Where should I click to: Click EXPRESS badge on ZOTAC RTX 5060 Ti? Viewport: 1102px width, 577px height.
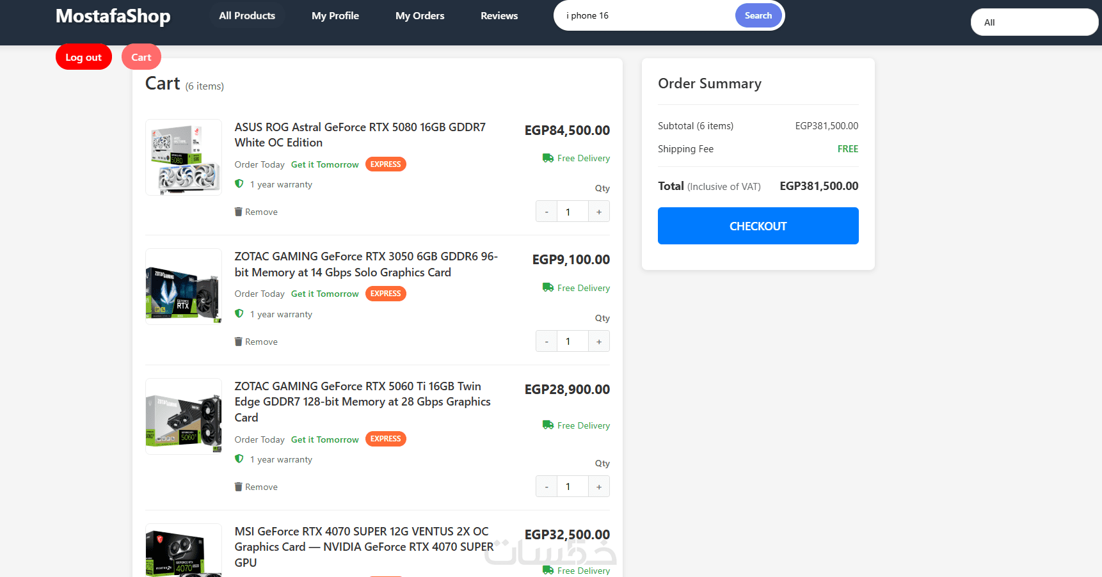tap(386, 439)
